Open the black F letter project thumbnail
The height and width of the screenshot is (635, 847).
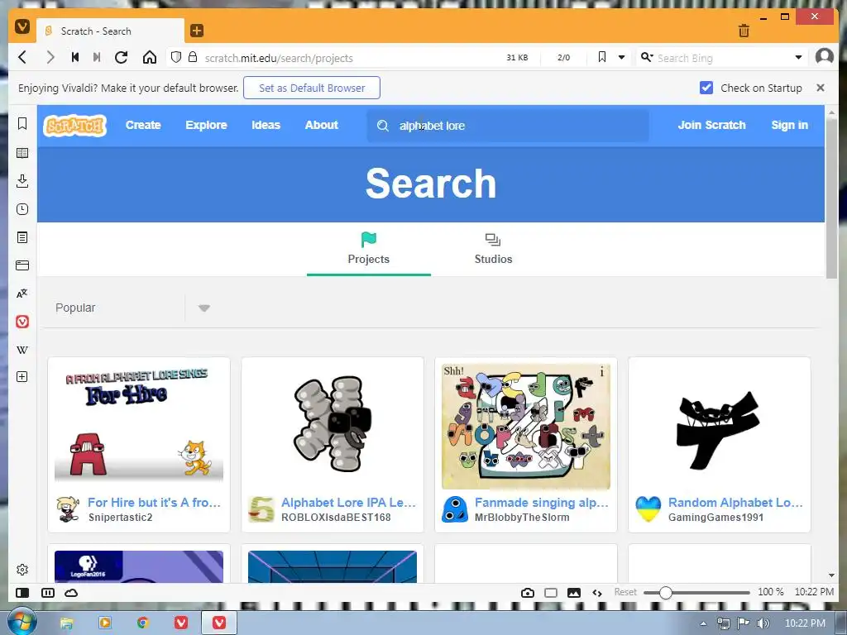(x=719, y=426)
